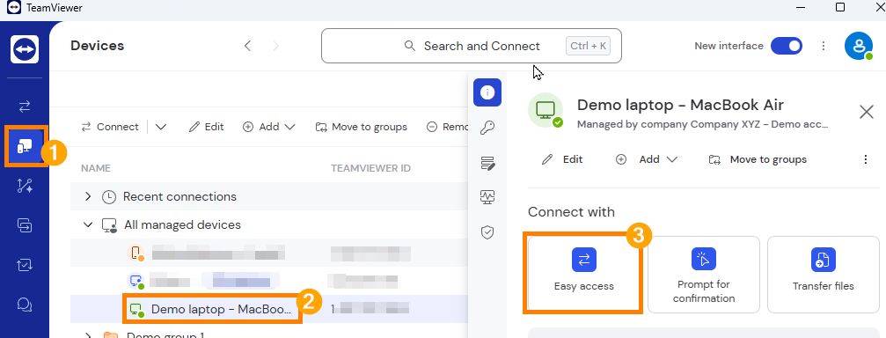Viewport: 886px width, 338px height.
Task: Open the Remote Support sidebar icon
Action: coord(25,107)
